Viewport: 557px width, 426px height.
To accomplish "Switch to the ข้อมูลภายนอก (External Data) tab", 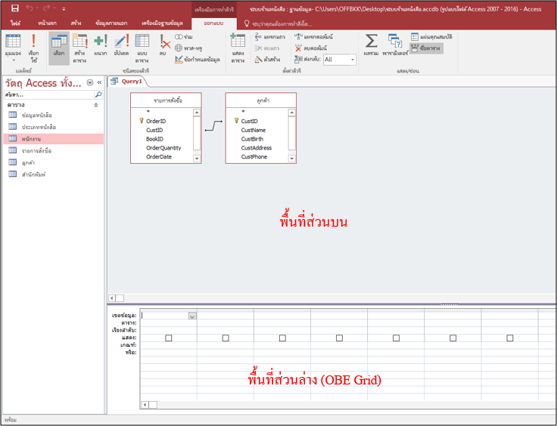I will tap(111, 23).
